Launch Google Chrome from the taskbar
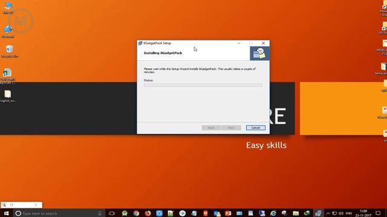Image resolution: width=387 pixels, height=217 pixels. tap(136, 213)
